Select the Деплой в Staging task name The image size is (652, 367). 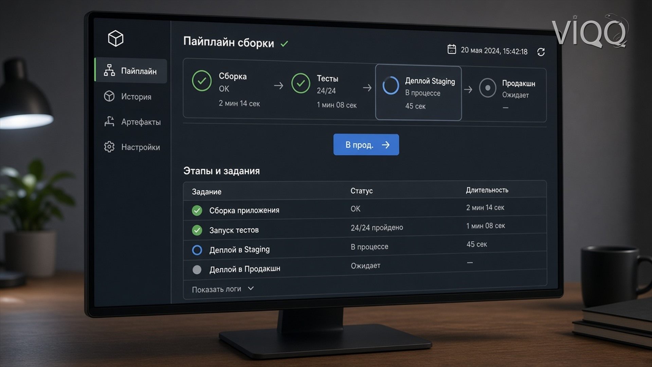pyautogui.click(x=239, y=249)
